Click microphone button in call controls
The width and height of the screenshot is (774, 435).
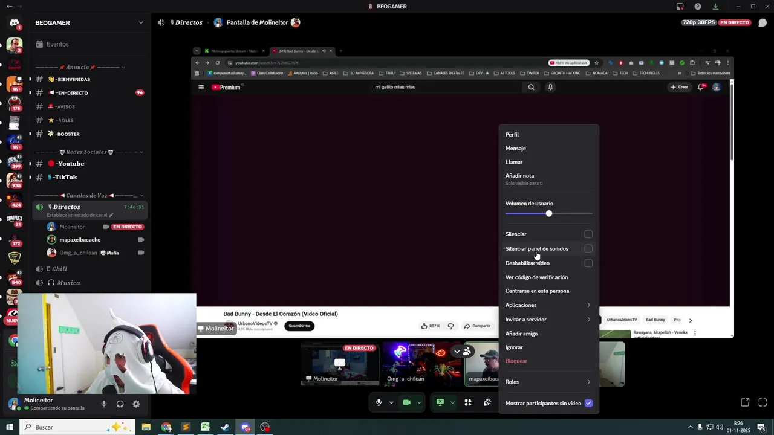pyautogui.click(x=379, y=402)
